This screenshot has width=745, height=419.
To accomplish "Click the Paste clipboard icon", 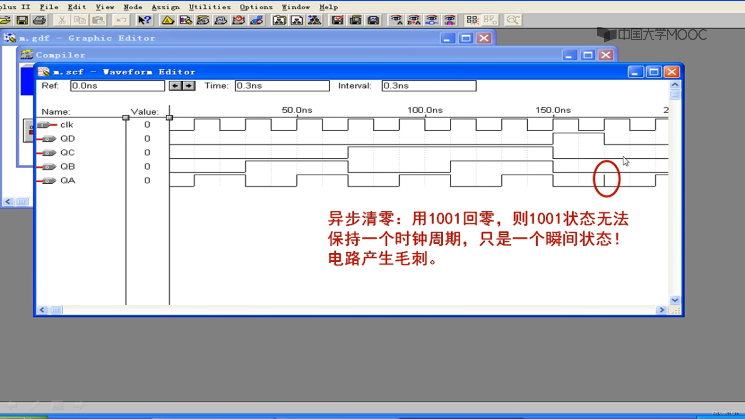I will tap(98, 20).
